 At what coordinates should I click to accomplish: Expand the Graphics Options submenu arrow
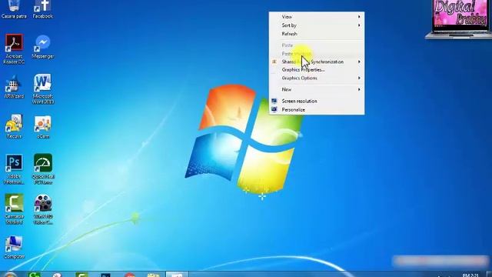[x=359, y=78]
